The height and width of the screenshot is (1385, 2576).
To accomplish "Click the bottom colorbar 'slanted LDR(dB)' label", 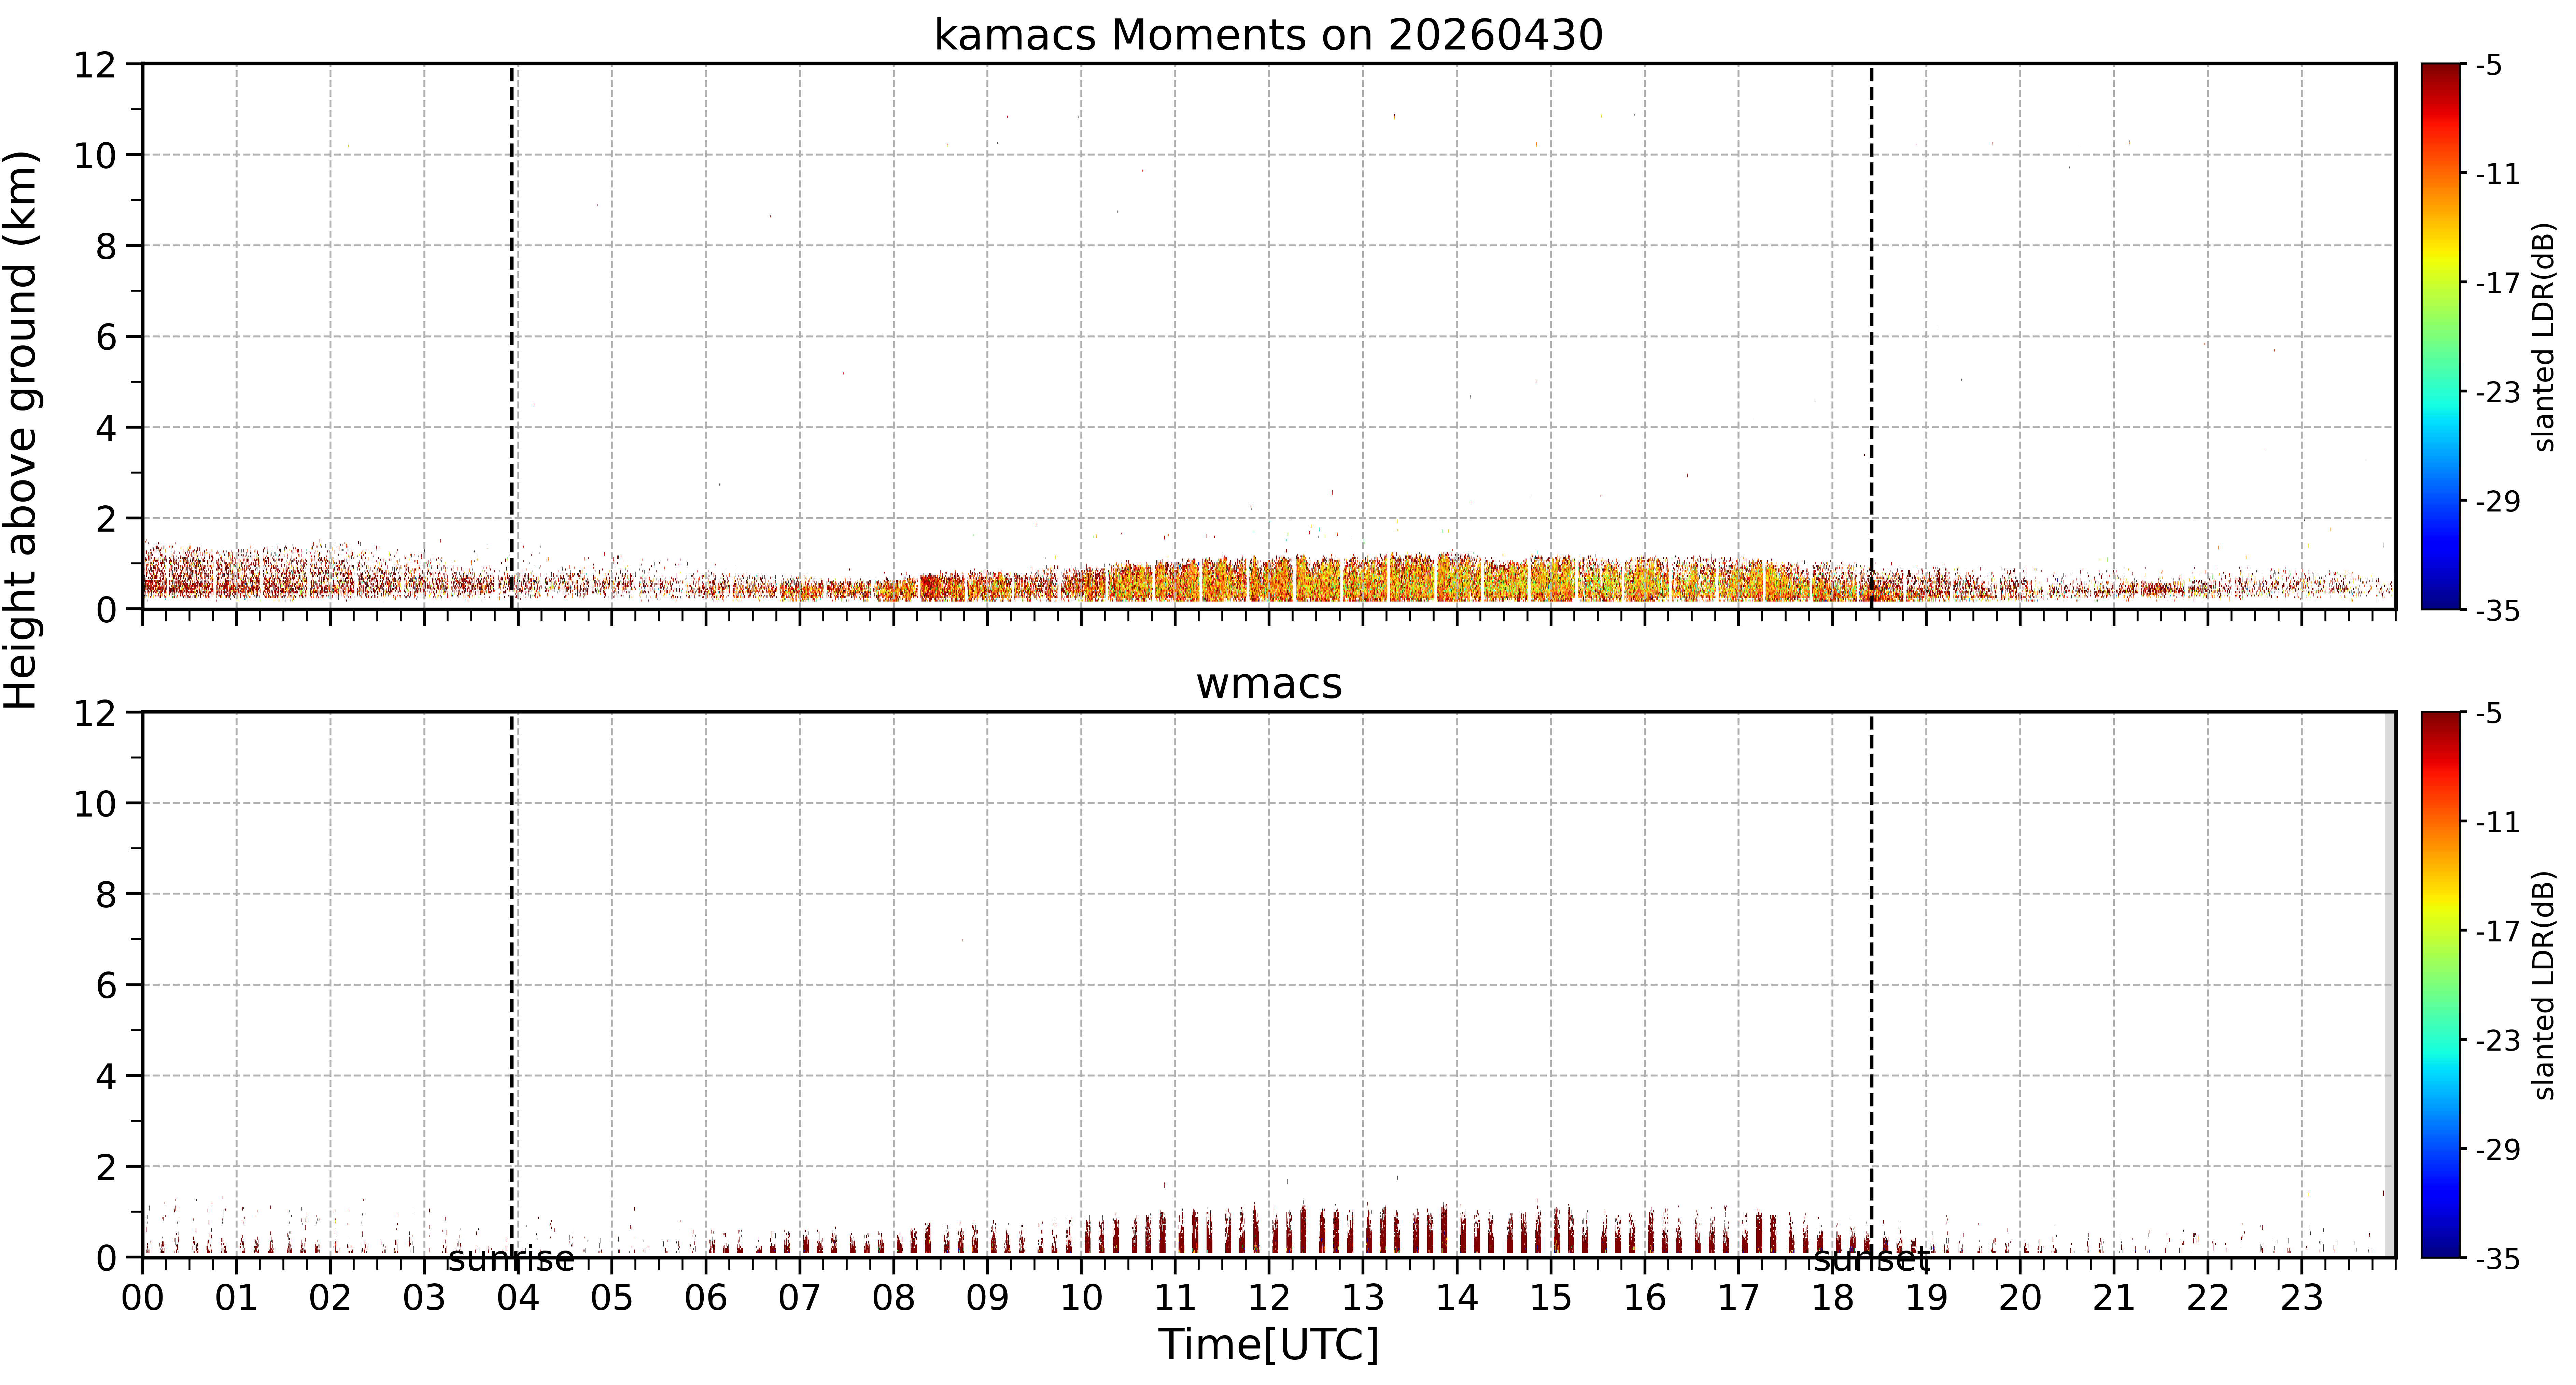I will click(2545, 985).
